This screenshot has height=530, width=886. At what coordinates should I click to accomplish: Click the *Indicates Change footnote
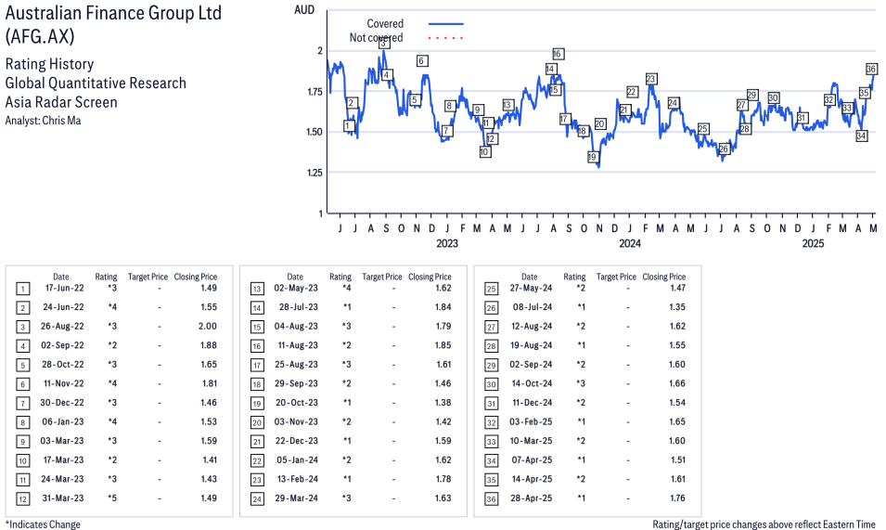click(43, 524)
